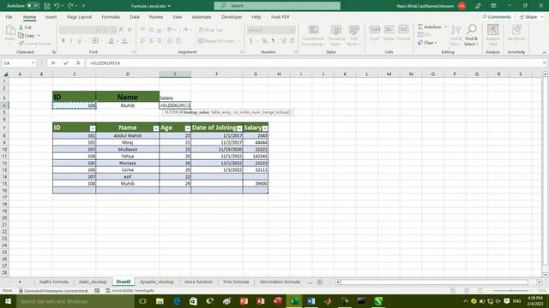Open the Clear dropdown menu
This screenshot has width=549, height=308.
coord(427,43)
